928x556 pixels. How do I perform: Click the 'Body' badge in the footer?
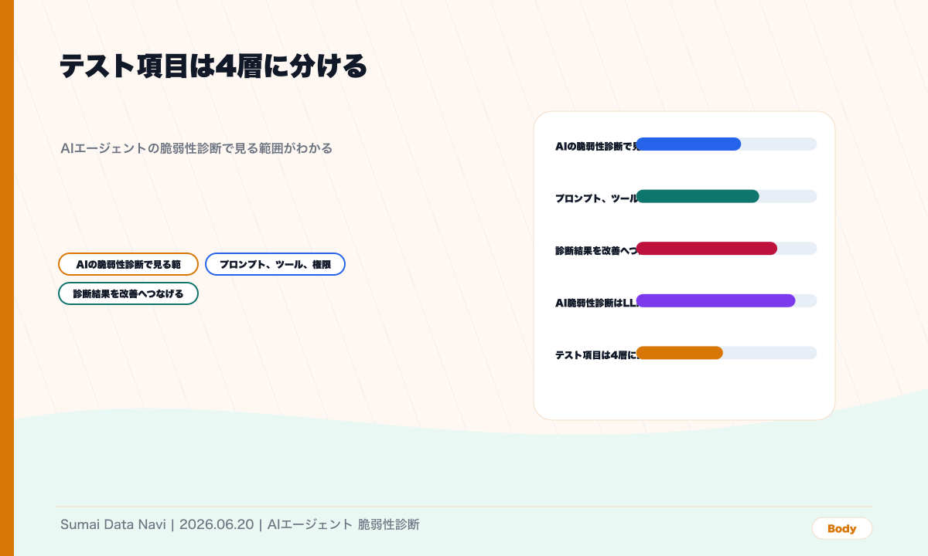[x=841, y=528]
